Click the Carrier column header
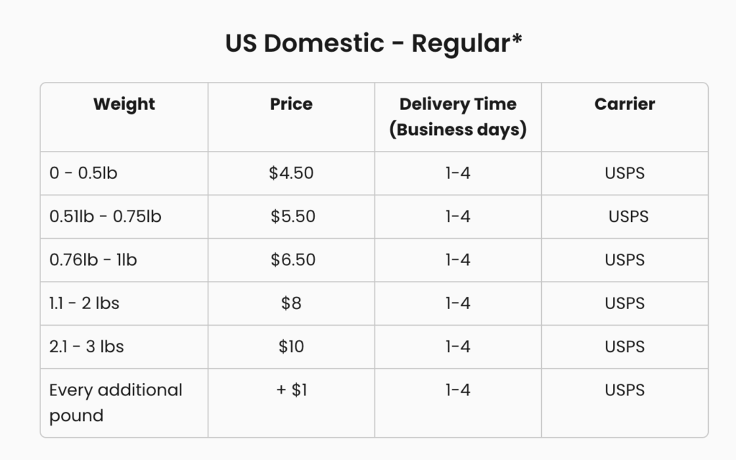 point(625,104)
